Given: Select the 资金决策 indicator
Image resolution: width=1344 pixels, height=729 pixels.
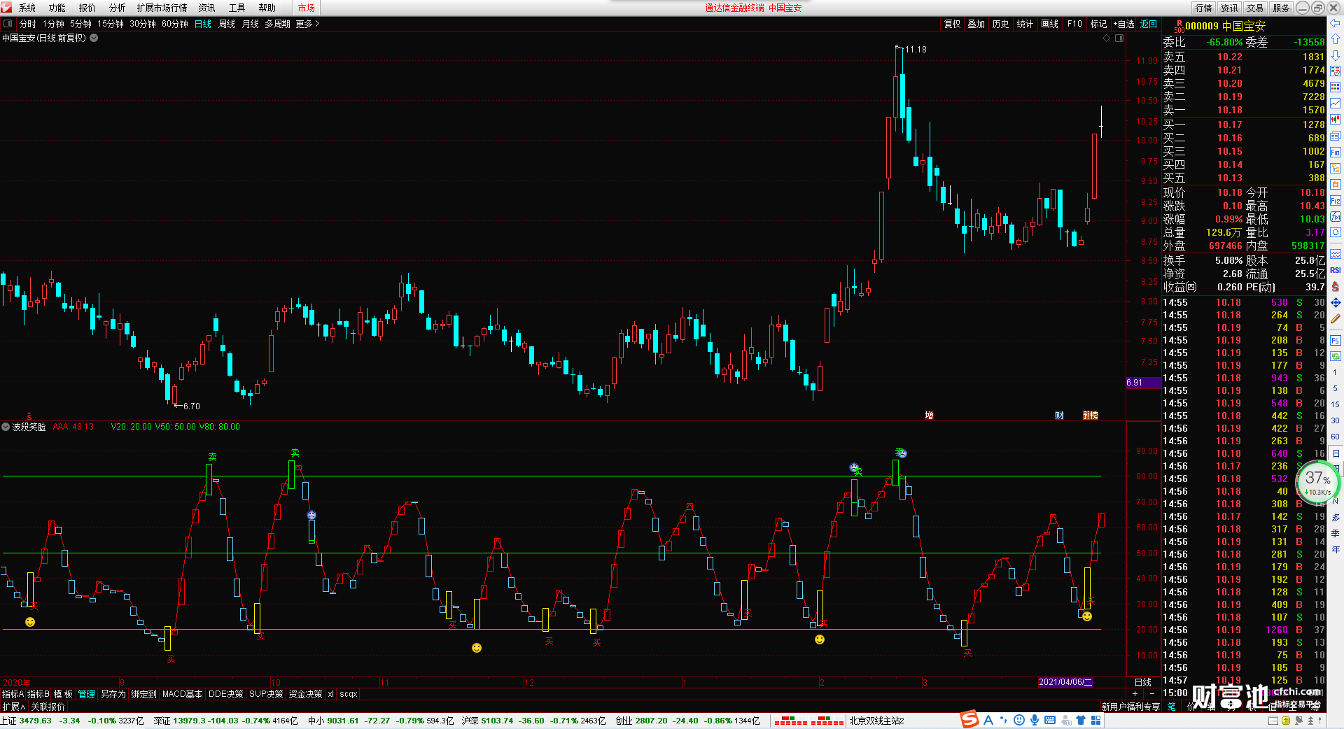Looking at the screenshot, I should coord(306,694).
